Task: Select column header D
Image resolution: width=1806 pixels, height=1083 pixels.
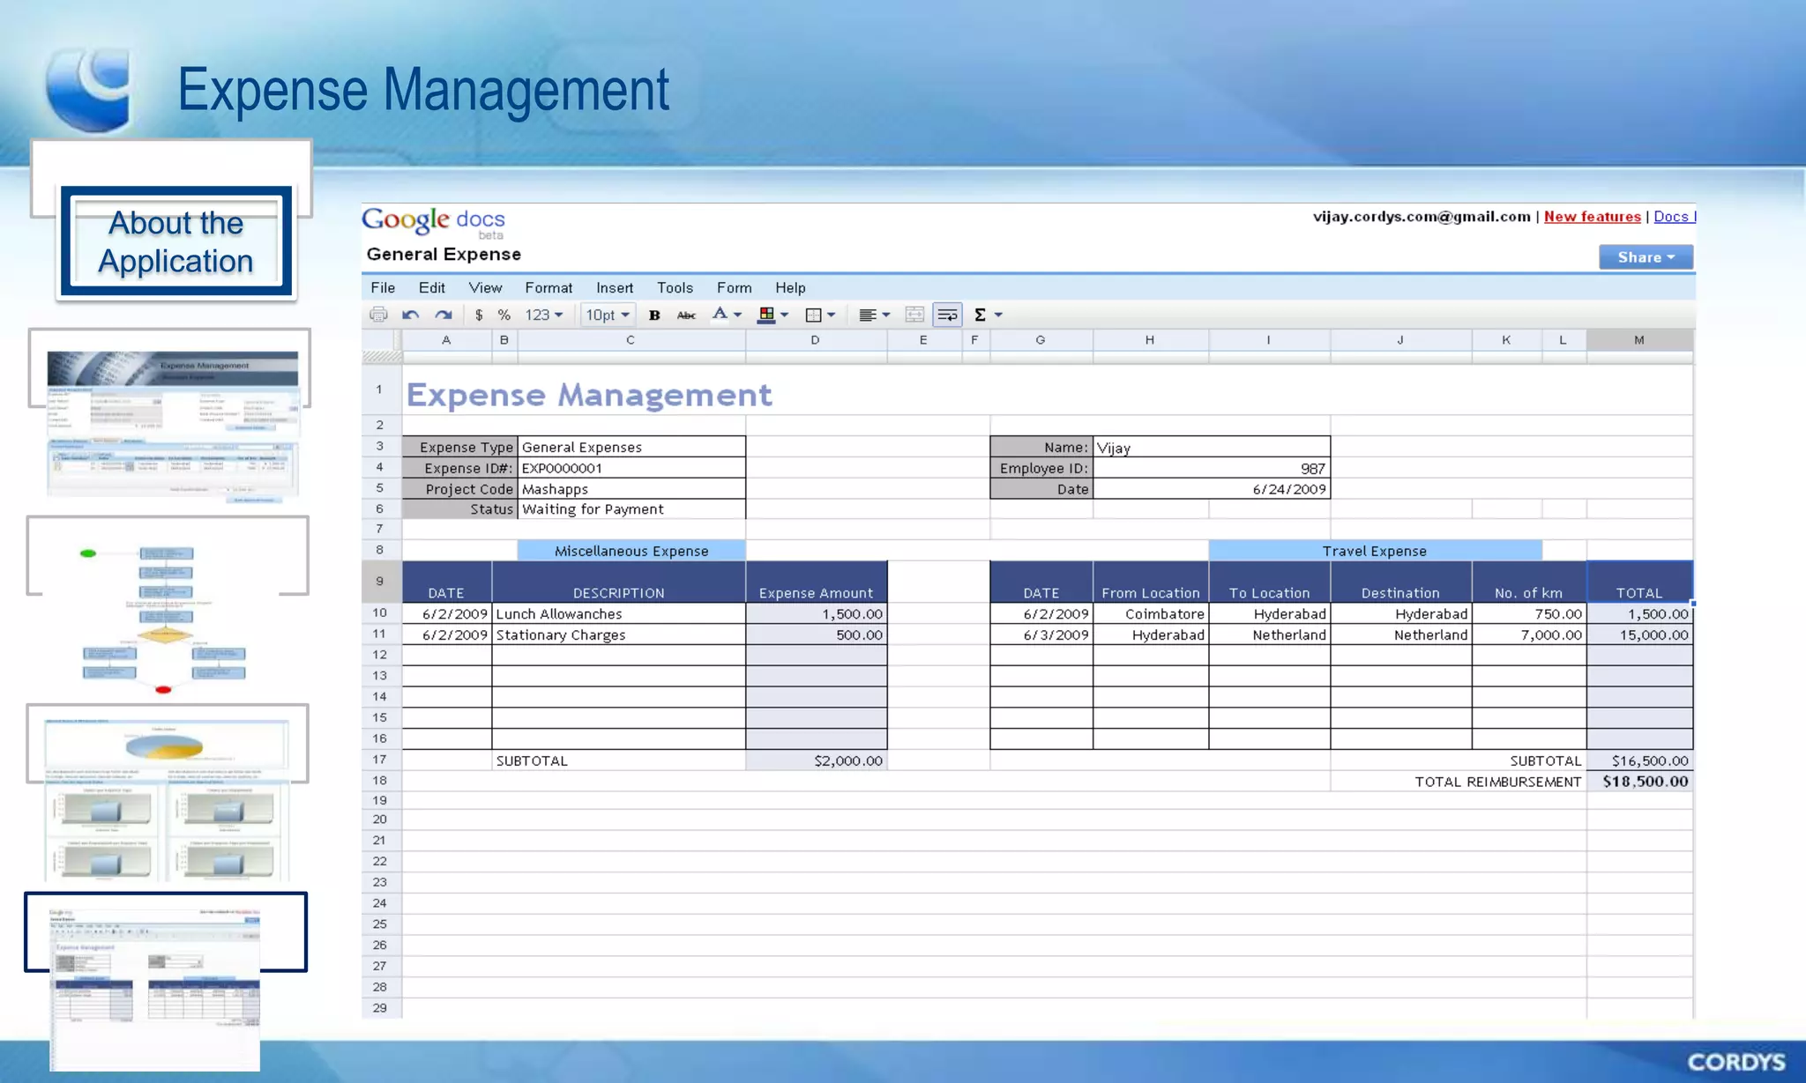Action: point(816,340)
